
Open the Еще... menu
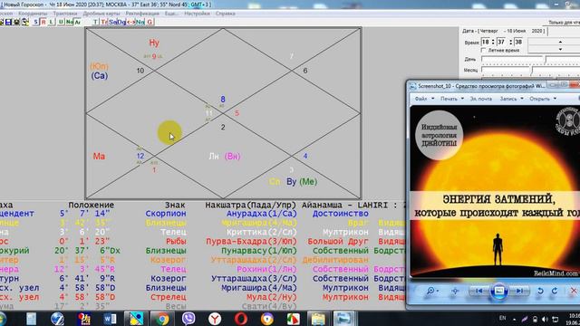click(171, 14)
